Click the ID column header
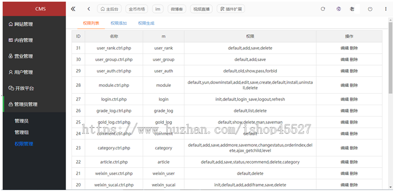This screenshot has width=394, height=191. click(x=79, y=36)
